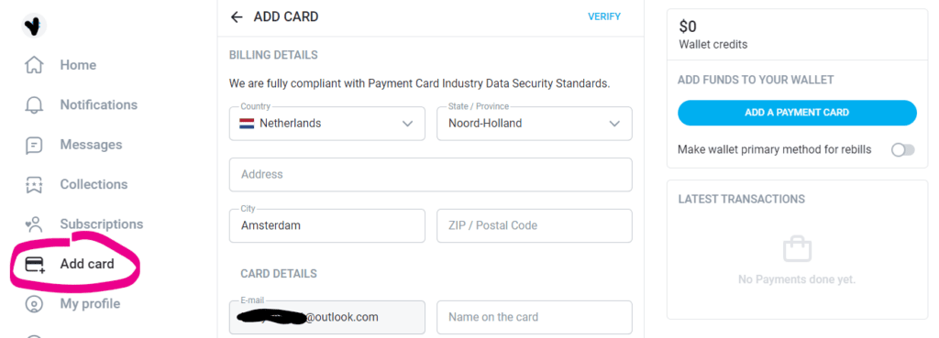Click the ZIP / Postal Code field
This screenshot has width=939, height=338.
pyautogui.click(x=535, y=225)
